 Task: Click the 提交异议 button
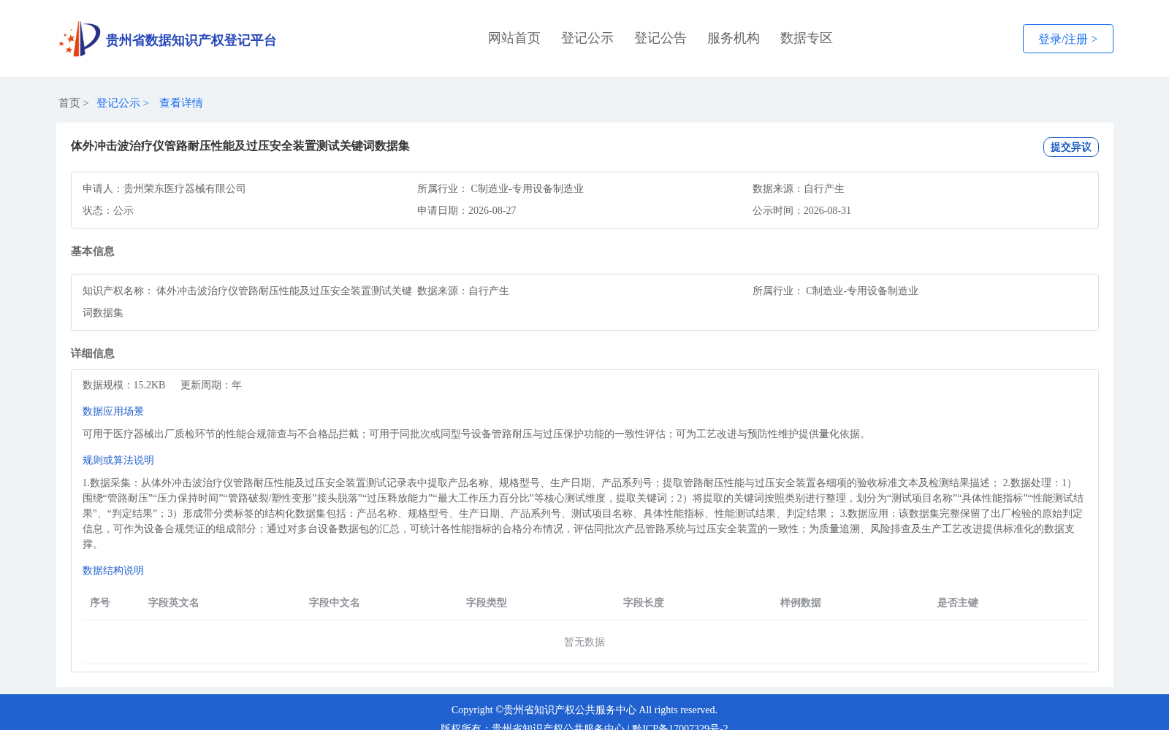[x=1071, y=147]
